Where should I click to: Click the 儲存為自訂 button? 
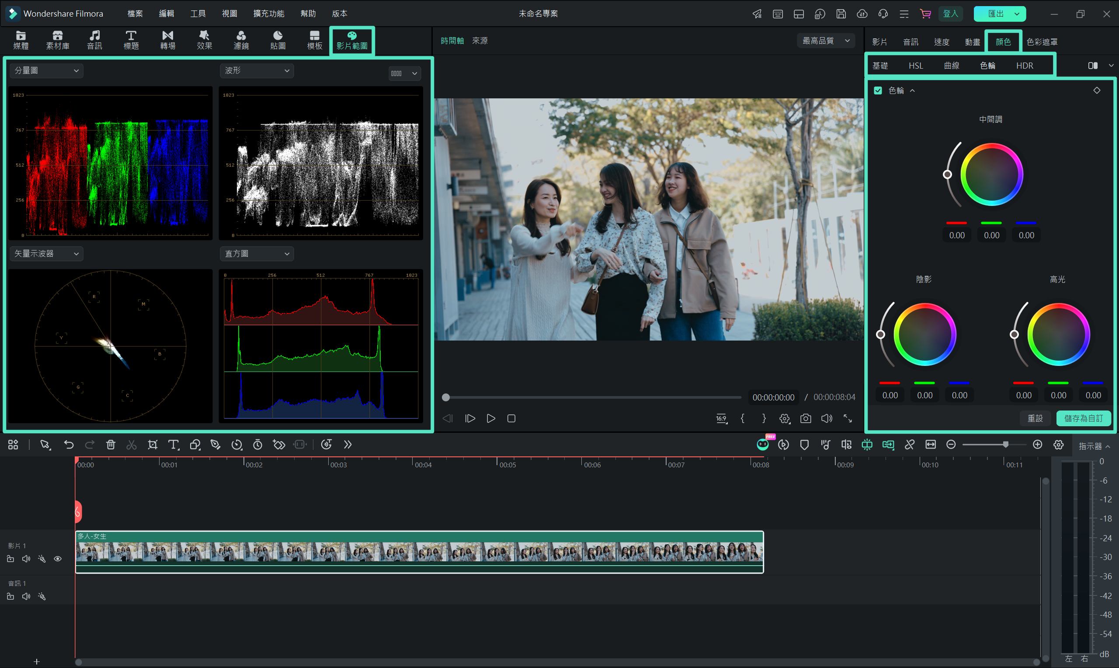pos(1083,419)
